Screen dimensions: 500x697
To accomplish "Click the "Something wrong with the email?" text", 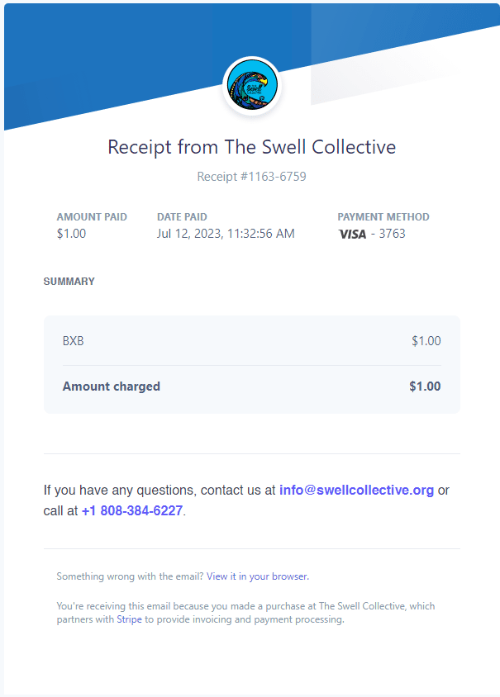I will click(130, 576).
